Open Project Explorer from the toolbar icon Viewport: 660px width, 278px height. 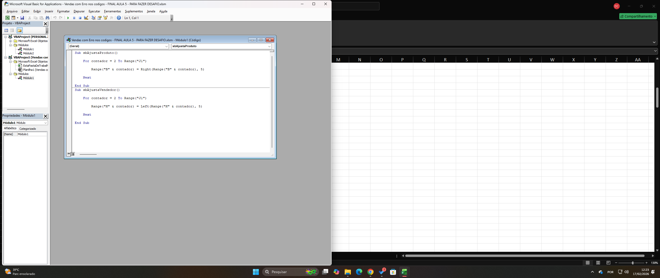coord(93,18)
